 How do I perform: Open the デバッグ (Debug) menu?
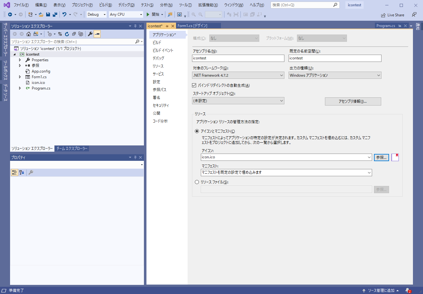[x=127, y=5]
